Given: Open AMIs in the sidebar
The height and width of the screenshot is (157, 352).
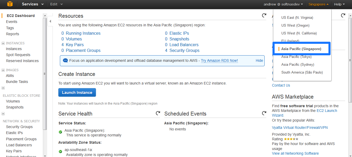Looking at the screenshot, I should point(10,76).
